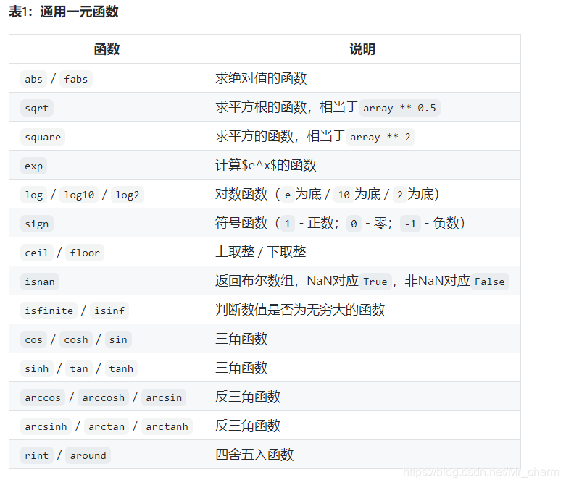The width and height of the screenshot is (566, 485).
Task: Click 反三角函数 in the arccos row
Action: point(248,397)
